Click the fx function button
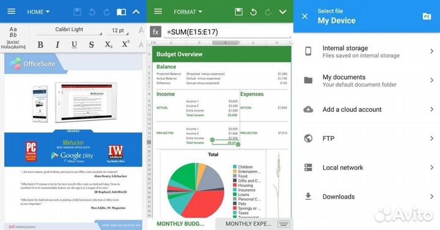The height and width of the screenshot is (230, 440). pyautogui.click(x=155, y=32)
